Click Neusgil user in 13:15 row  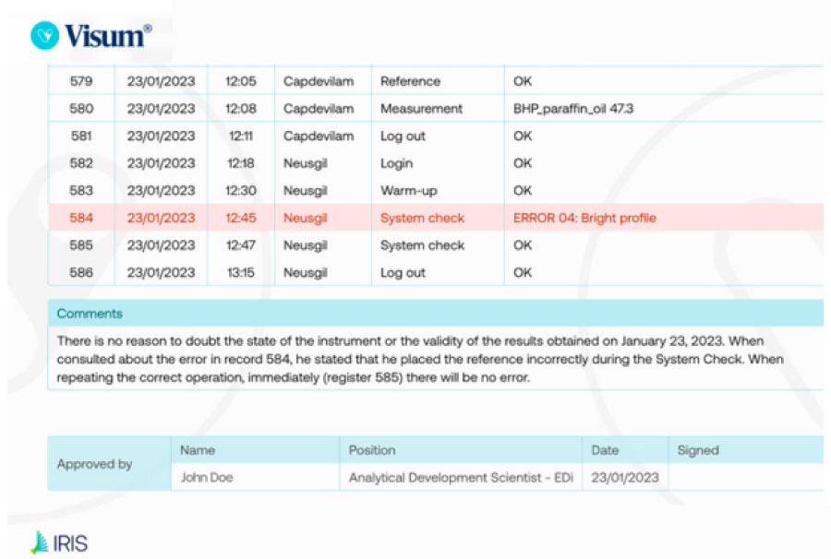[x=306, y=273]
